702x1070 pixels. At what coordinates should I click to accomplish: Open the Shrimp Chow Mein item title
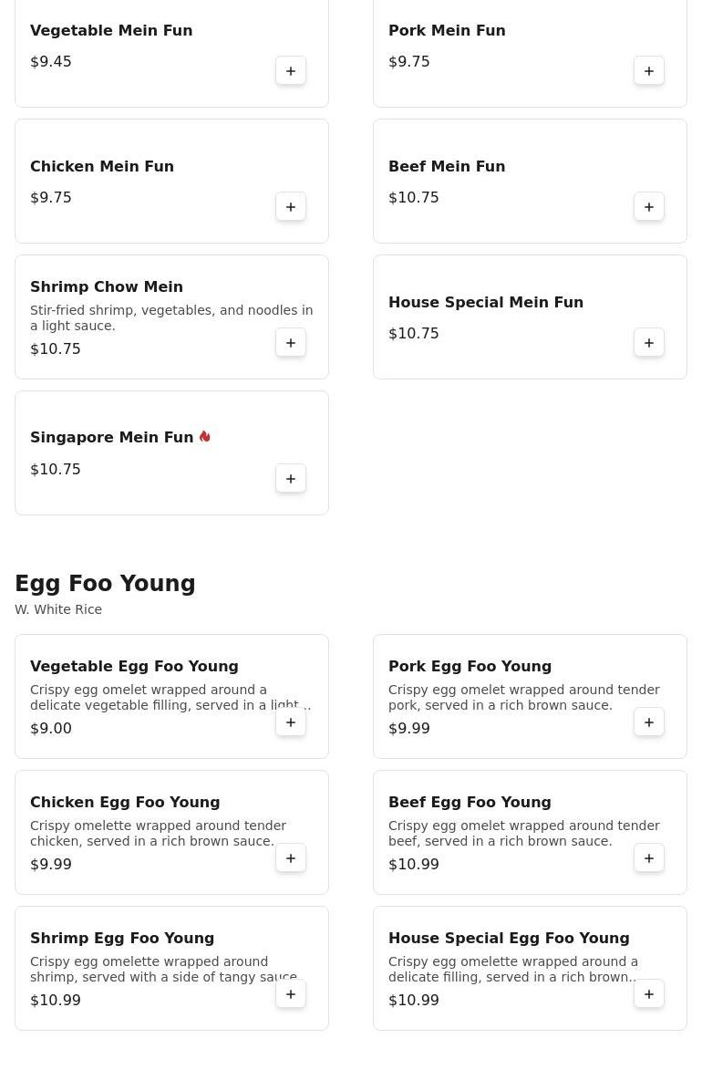click(x=107, y=286)
